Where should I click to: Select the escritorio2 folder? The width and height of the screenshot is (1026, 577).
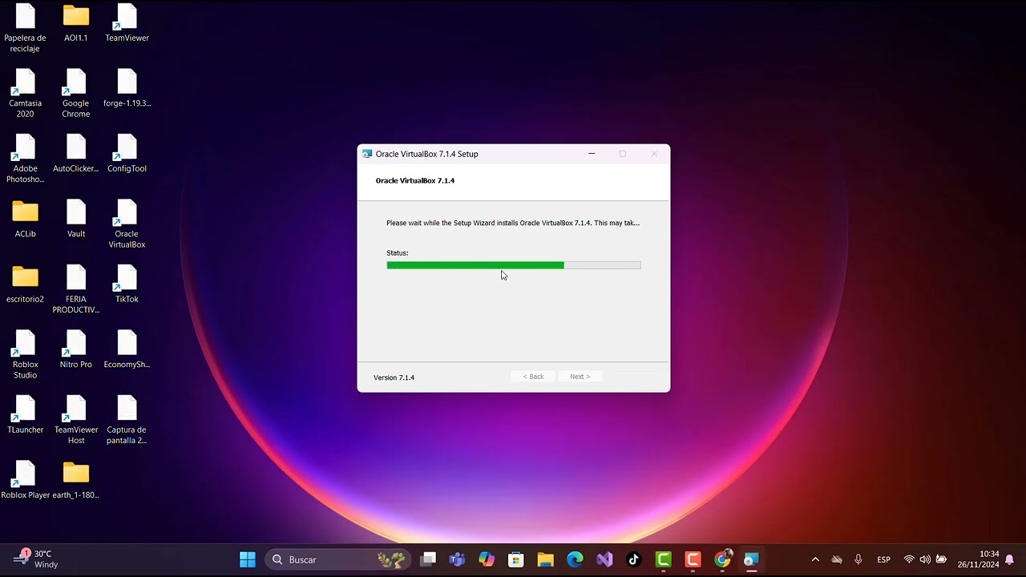click(25, 284)
